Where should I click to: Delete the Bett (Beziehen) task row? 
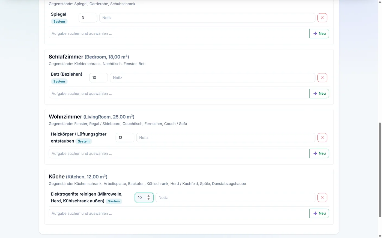pyautogui.click(x=322, y=78)
